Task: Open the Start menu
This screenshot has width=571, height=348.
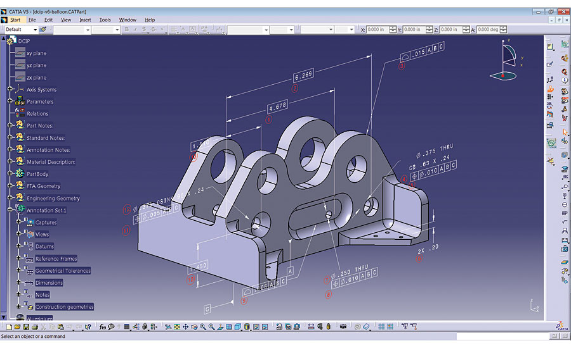Action: 15,20
